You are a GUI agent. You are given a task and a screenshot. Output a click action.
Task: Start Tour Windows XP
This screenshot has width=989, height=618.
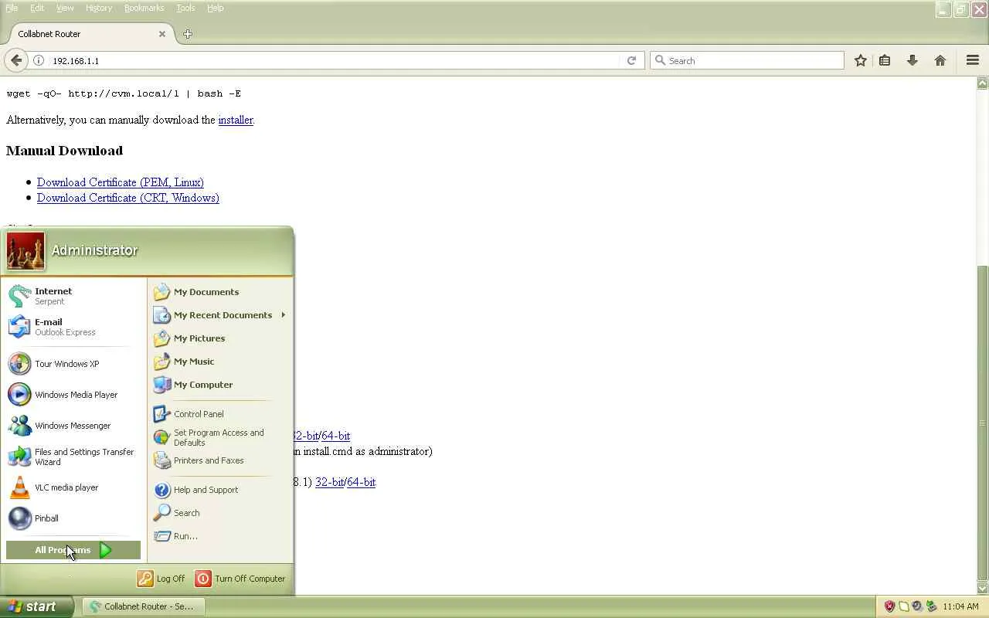(x=73, y=364)
